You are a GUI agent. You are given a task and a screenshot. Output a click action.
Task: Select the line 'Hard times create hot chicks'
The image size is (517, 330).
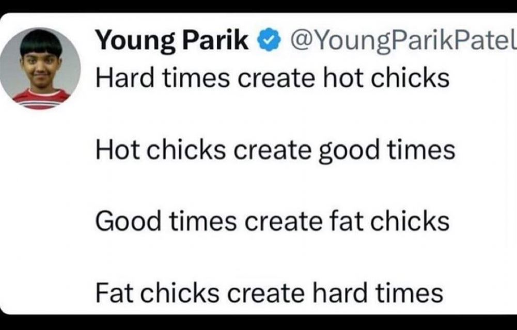coord(272,78)
